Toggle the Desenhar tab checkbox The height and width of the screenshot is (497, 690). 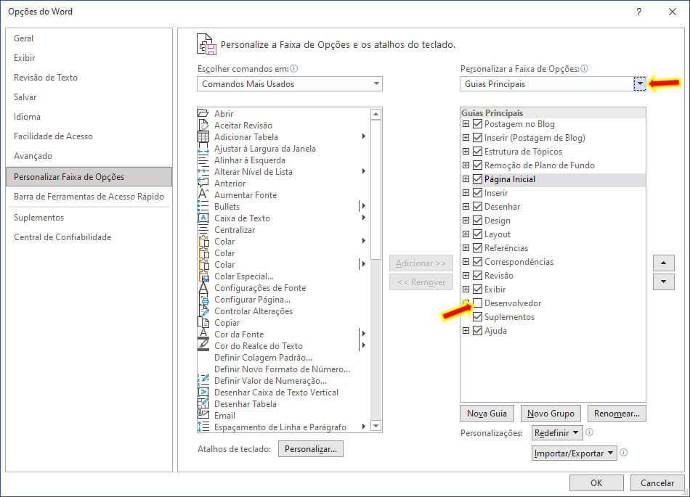pos(477,207)
